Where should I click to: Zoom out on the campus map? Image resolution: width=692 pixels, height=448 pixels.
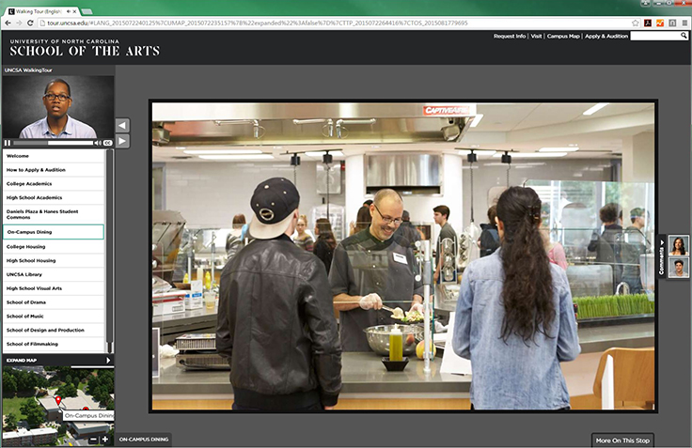(x=93, y=439)
